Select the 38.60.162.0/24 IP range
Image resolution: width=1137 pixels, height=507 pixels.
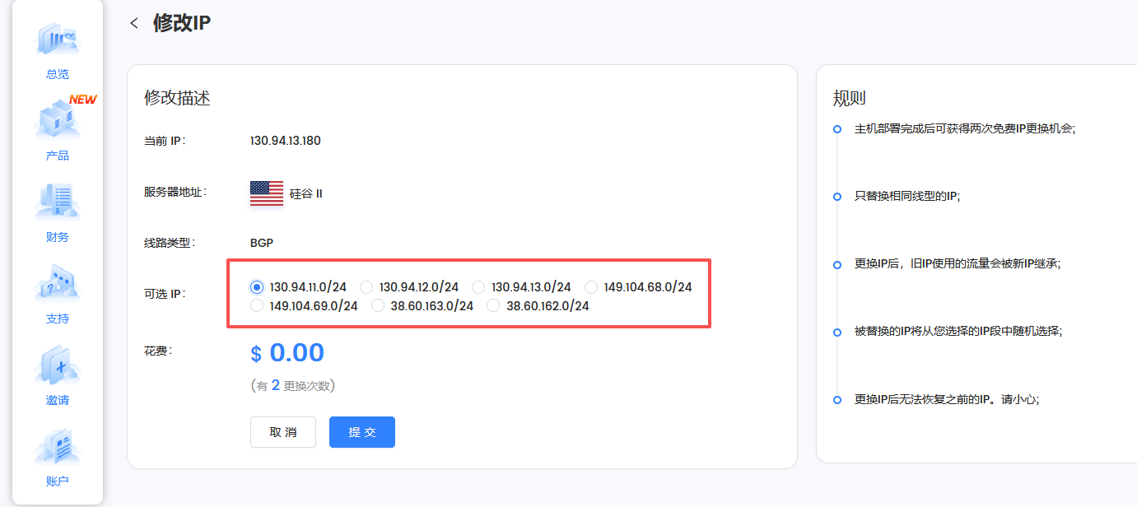click(492, 305)
